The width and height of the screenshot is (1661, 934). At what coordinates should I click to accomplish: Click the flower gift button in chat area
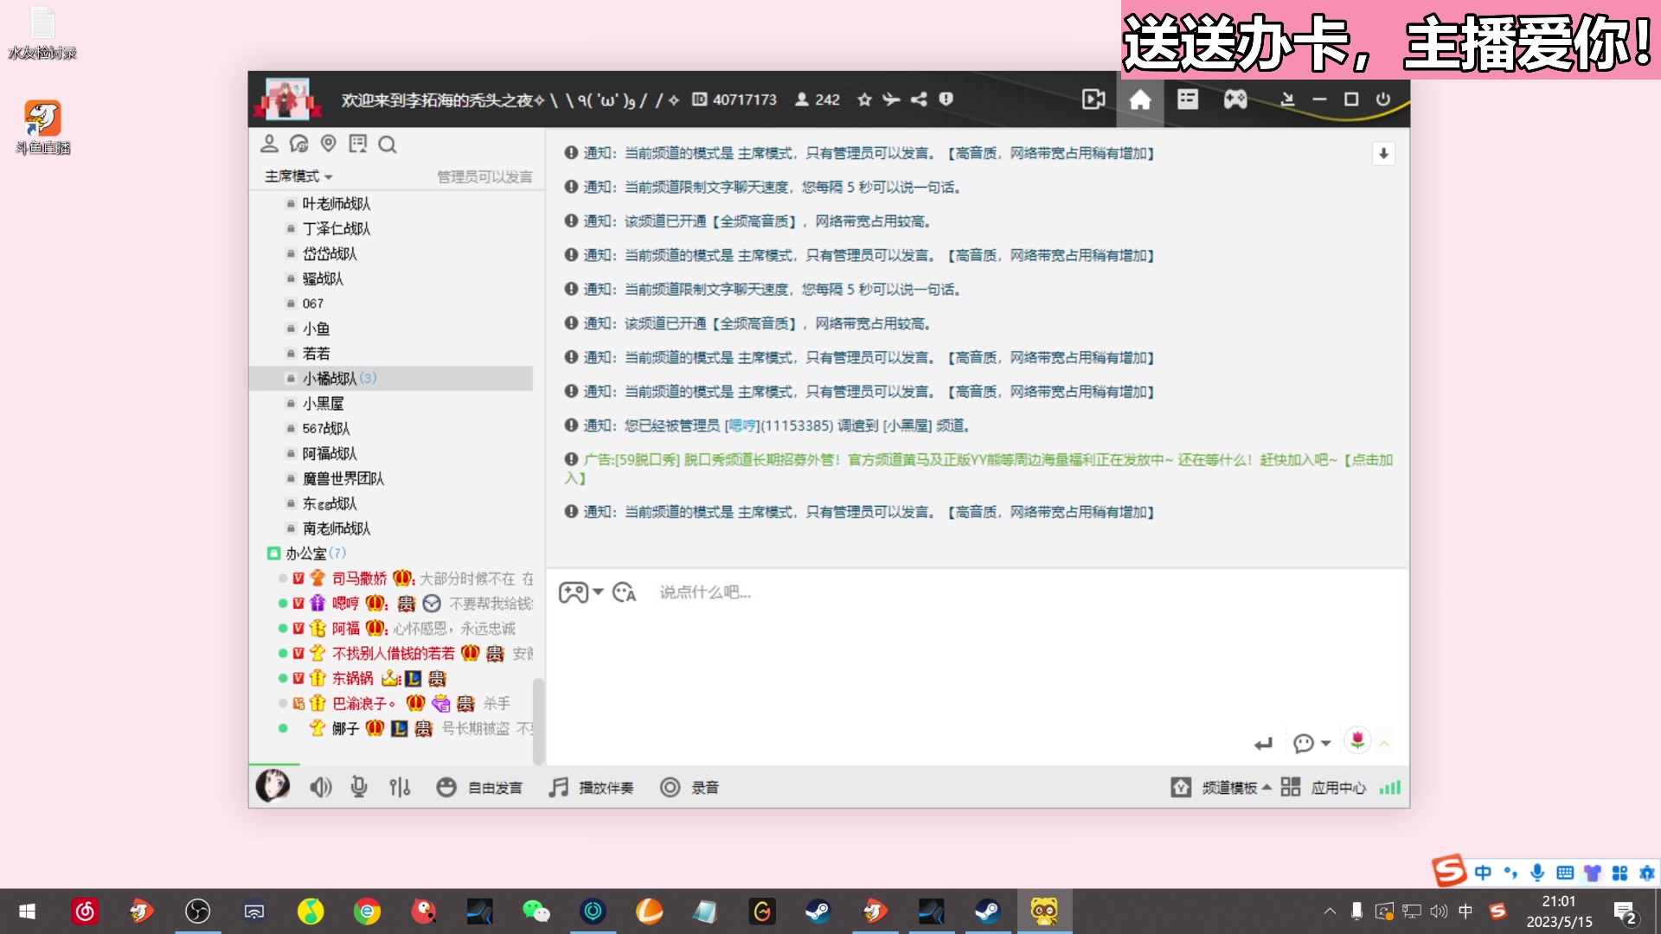tap(1359, 741)
